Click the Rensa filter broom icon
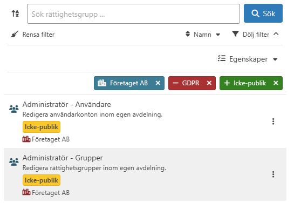This screenshot has height=216, width=294. point(15,34)
